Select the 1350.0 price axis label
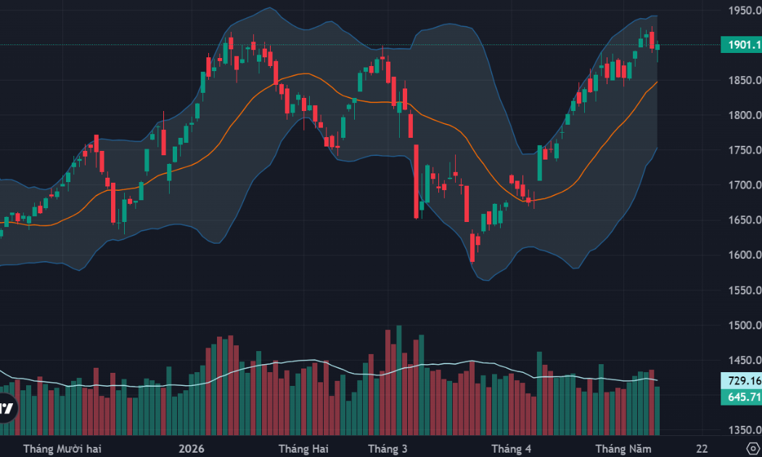Viewport: 762px width, 457px height. pos(745,430)
